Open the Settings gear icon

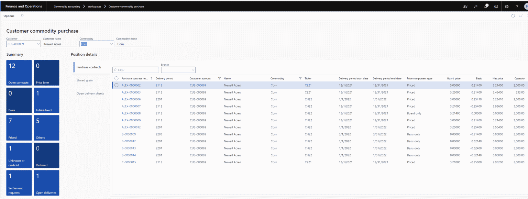click(x=506, y=6)
